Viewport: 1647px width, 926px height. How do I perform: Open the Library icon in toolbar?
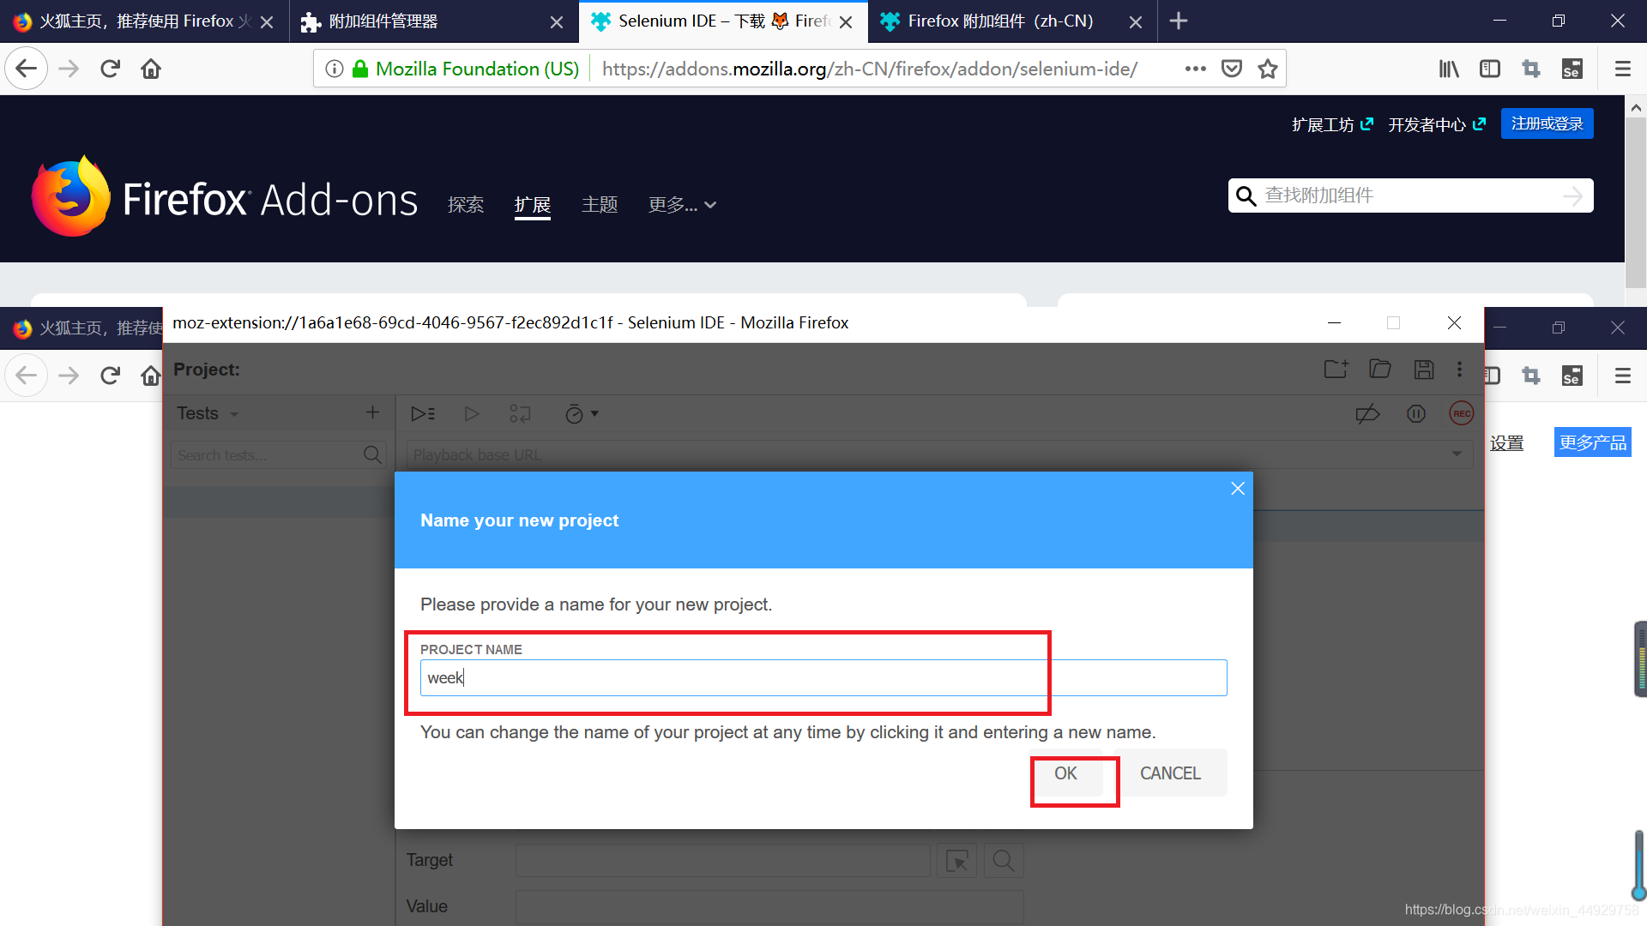1449,69
